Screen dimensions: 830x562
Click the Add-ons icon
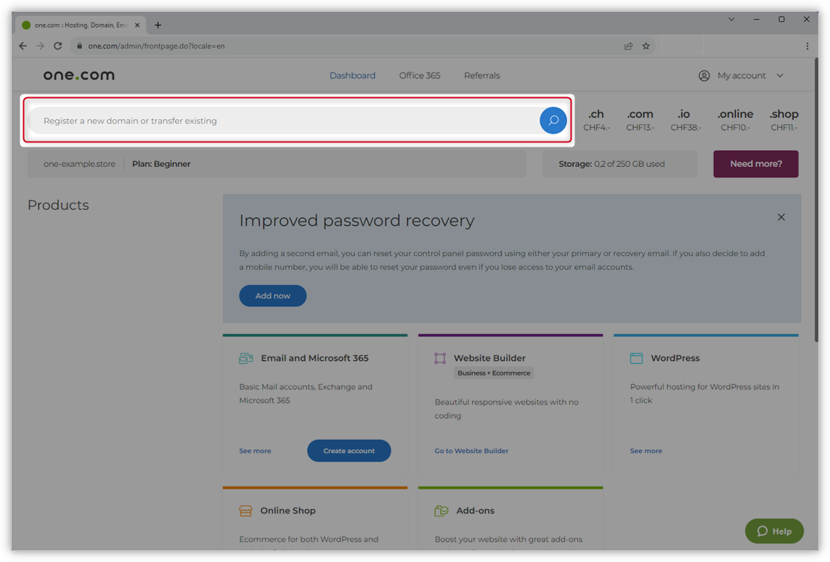[441, 510]
